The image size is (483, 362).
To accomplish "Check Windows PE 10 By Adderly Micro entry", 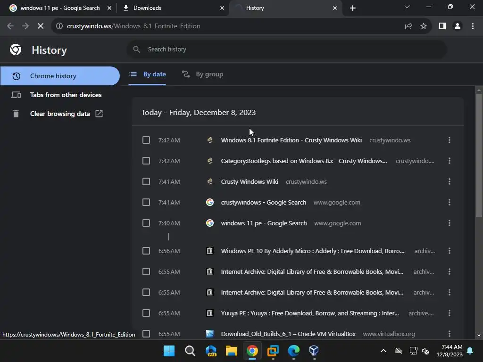I will pyautogui.click(x=146, y=251).
